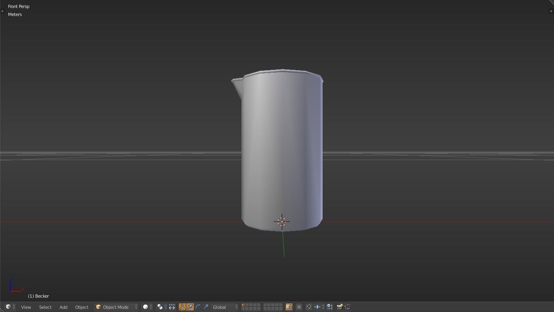Click the 'Front Persp' view label
The image size is (554, 312).
point(19,6)
